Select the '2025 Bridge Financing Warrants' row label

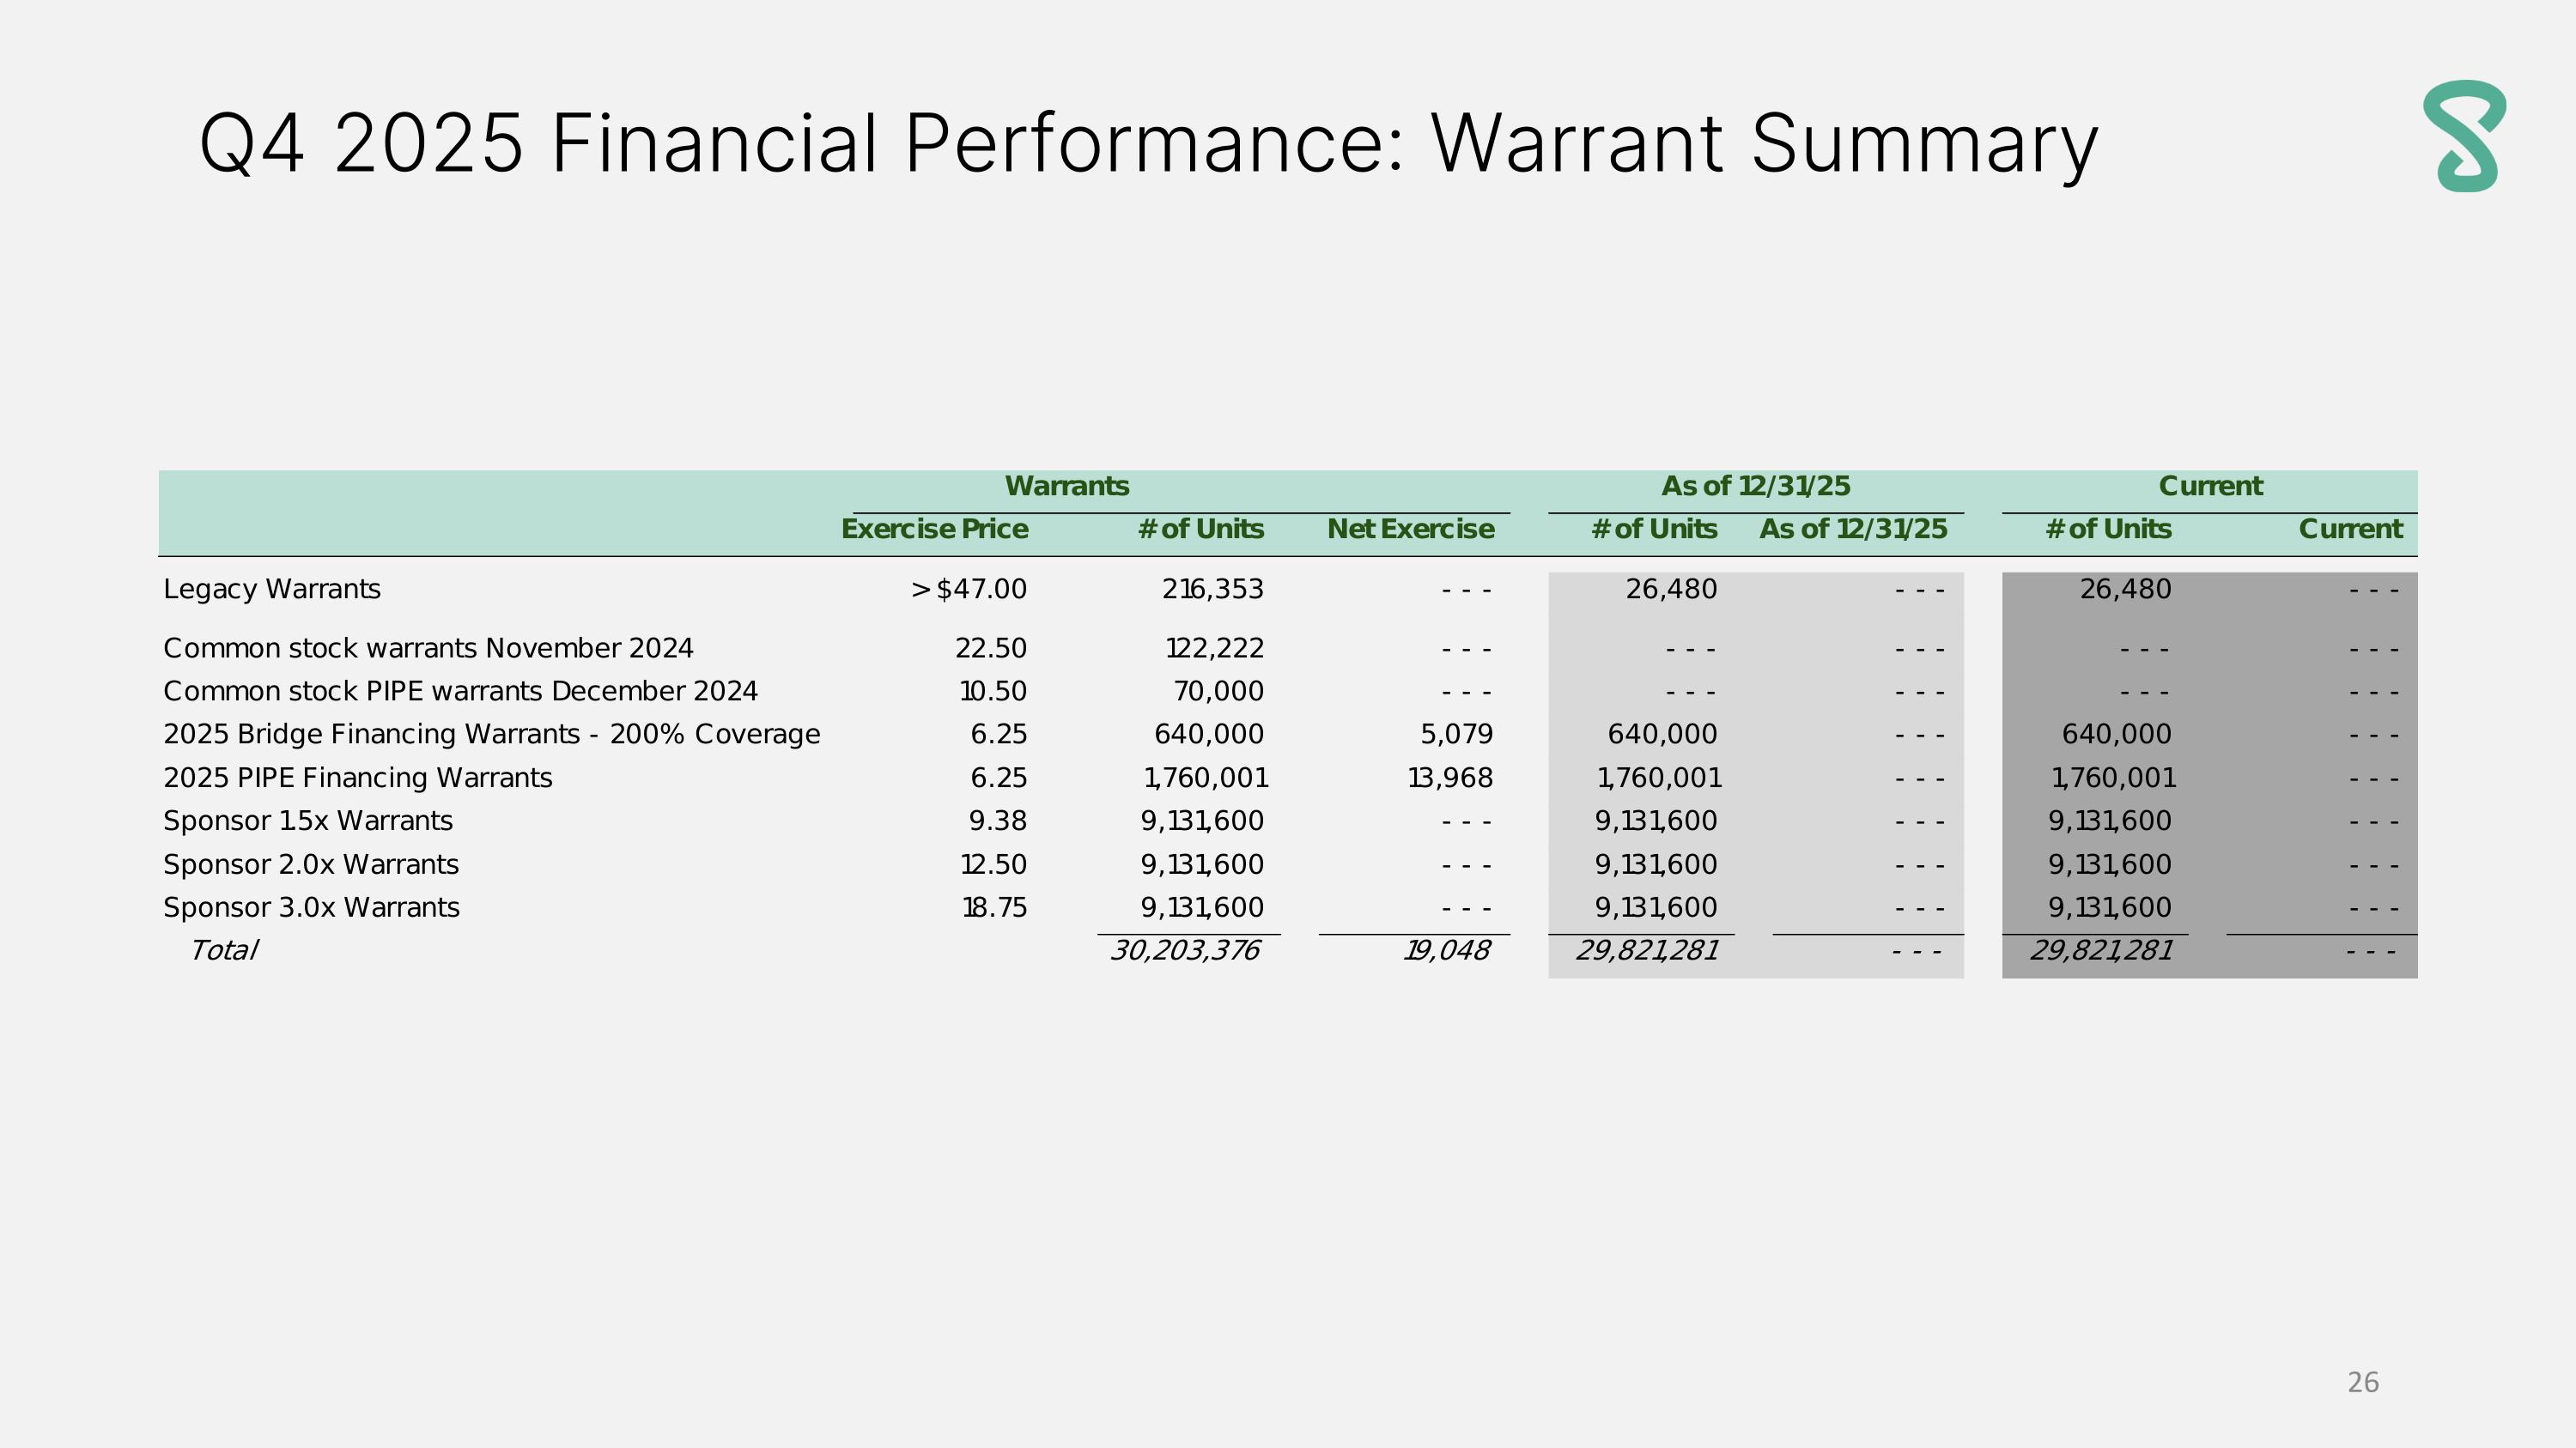(491, 735)
